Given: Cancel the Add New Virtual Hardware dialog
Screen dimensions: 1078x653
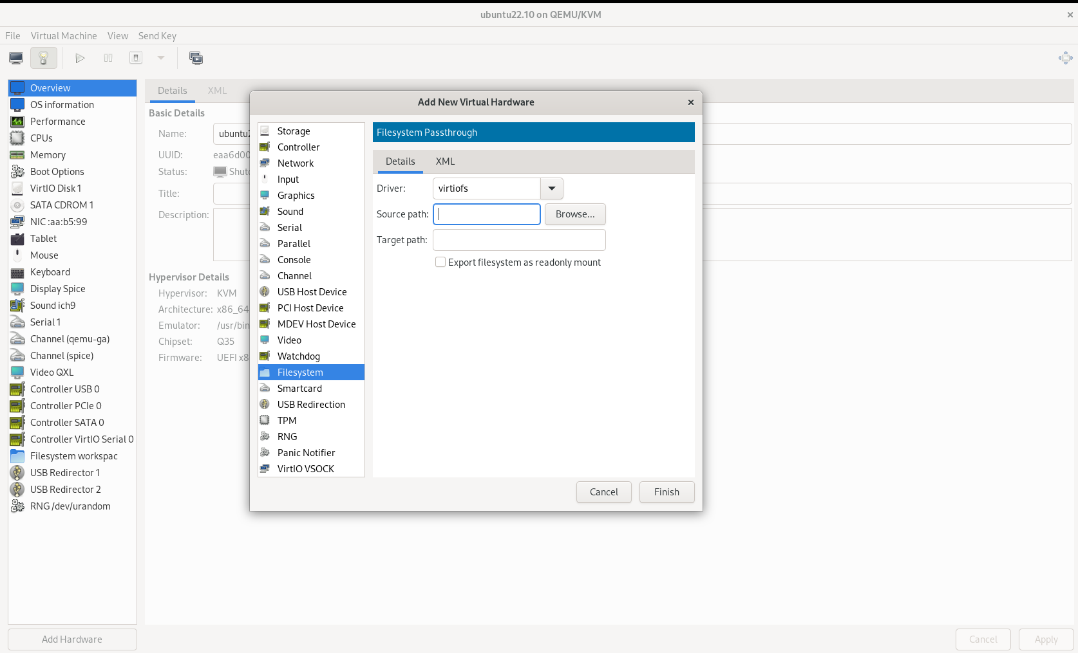Looking at the screenshot, I should [x=603, y=492].
